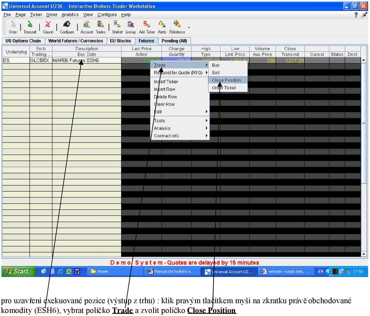Click the Last Price column header
370x316 pixels.
click(x=142, y=49)
